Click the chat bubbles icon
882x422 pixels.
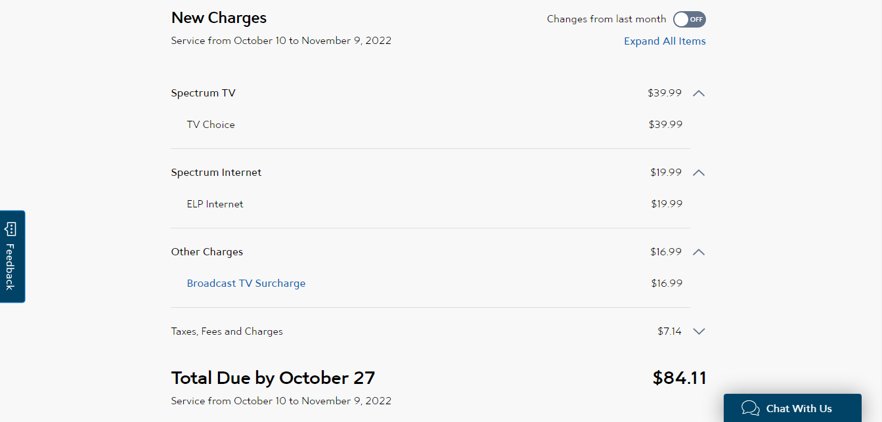(x=750, y=408)
